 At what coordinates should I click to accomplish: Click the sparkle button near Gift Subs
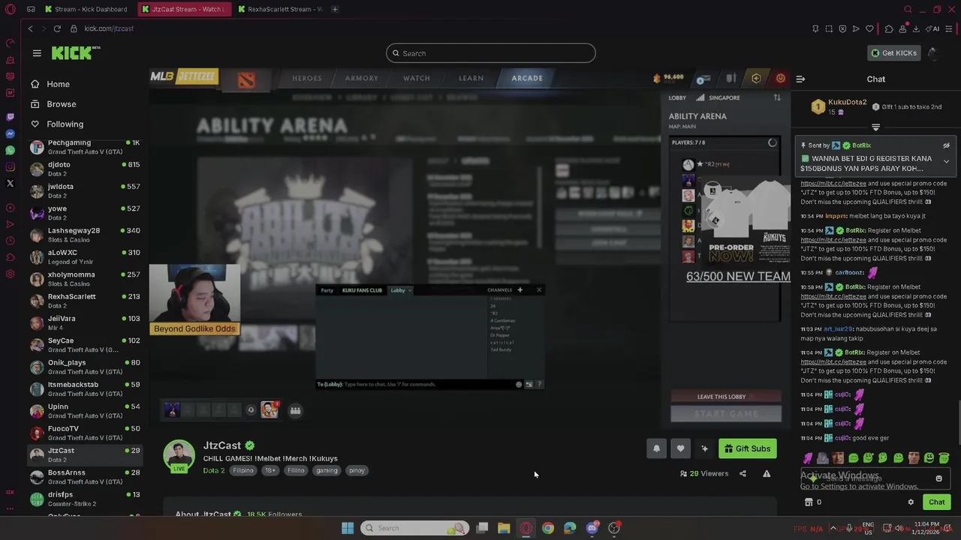[x=704, y=448]
